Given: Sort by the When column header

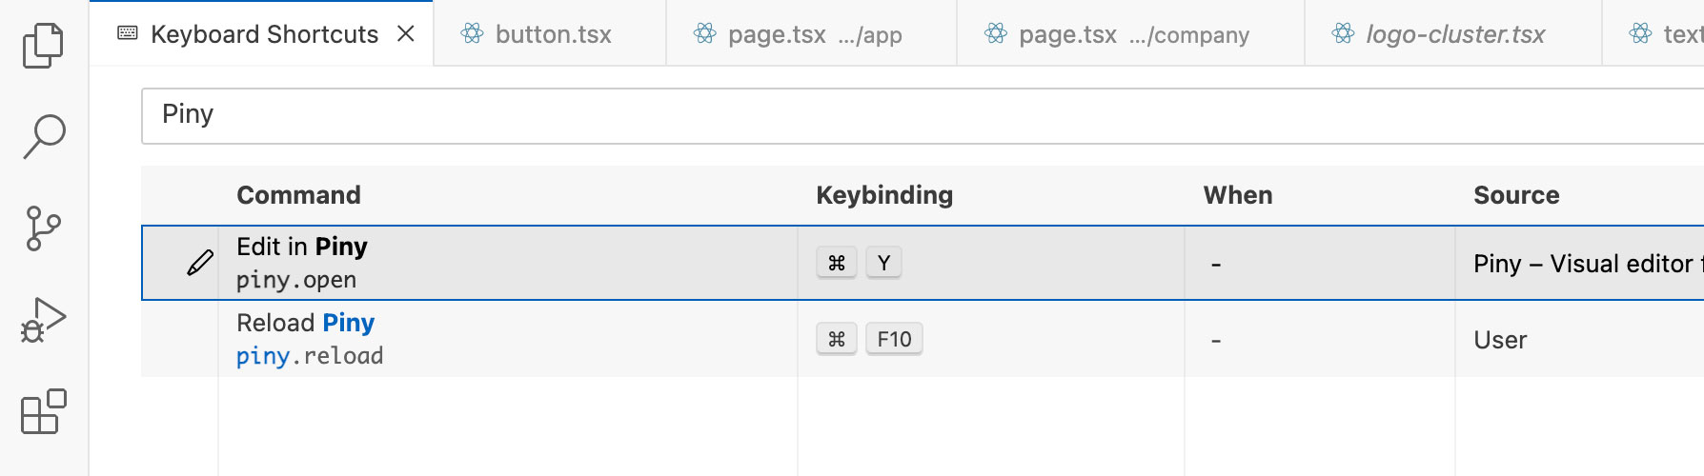Looking at the screenshot, I should point(1238,195).
